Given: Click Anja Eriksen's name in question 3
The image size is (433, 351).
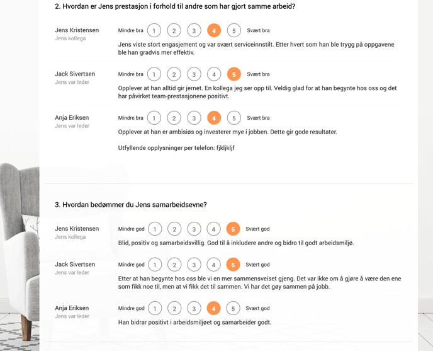Looking at the screenshot, I should [x=72, y=308].
